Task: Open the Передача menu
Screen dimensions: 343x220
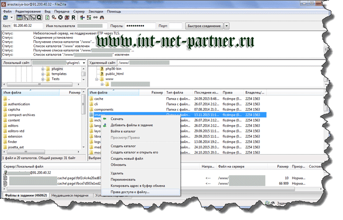Action: pyautogui.click(x=62, y=12)
